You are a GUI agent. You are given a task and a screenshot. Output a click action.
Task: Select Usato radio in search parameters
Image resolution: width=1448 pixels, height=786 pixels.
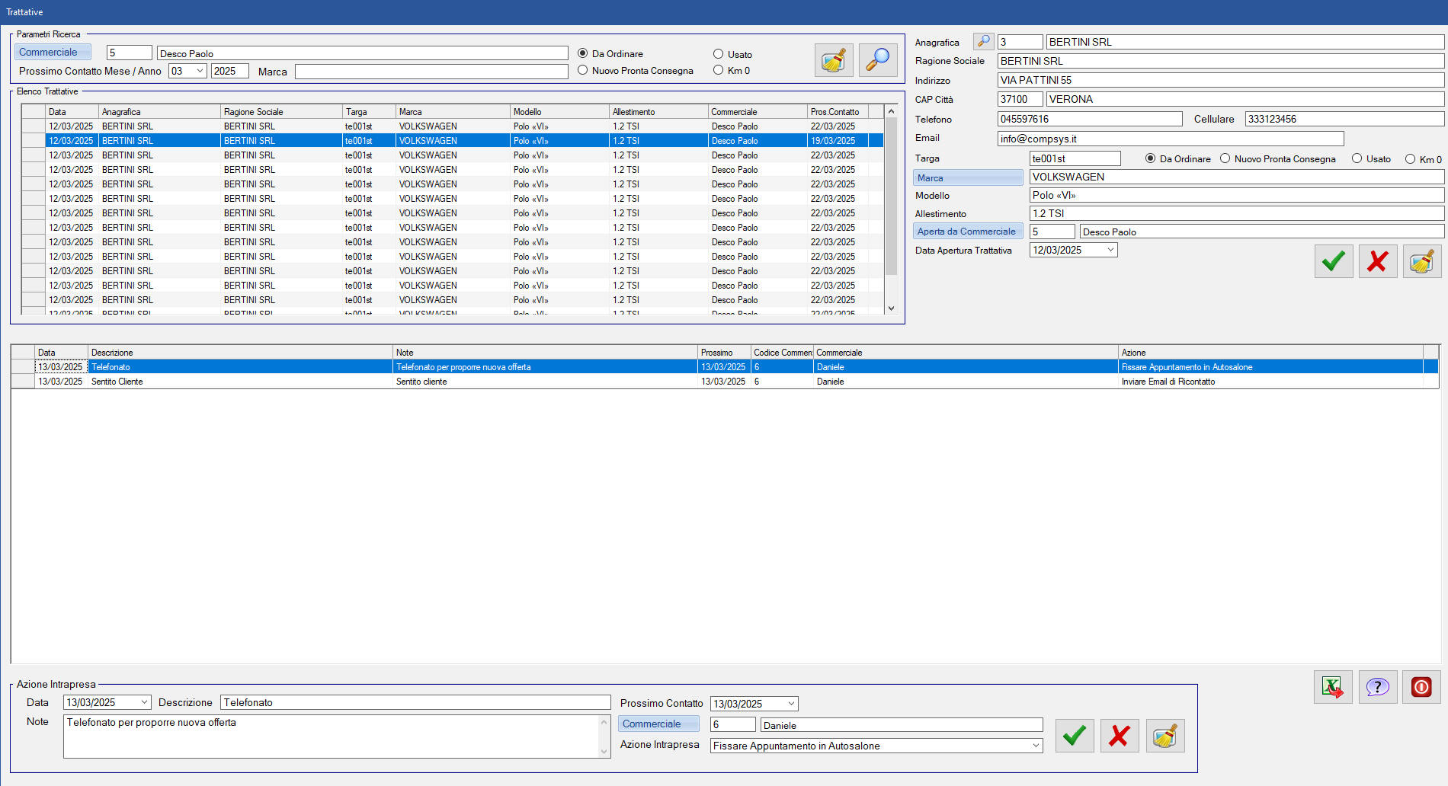point(719,54)
